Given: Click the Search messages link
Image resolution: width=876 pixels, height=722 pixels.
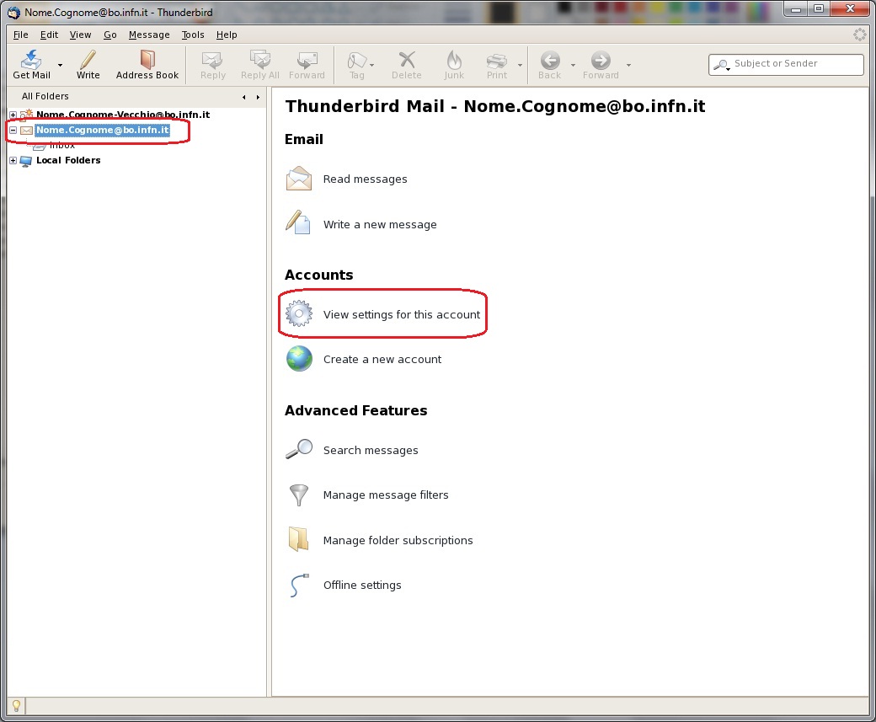Looking at the screenshot, I should [x=371, y=451].
